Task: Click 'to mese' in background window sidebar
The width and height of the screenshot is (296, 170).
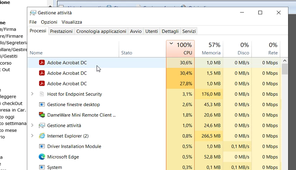Action: (x=8, y=130)
